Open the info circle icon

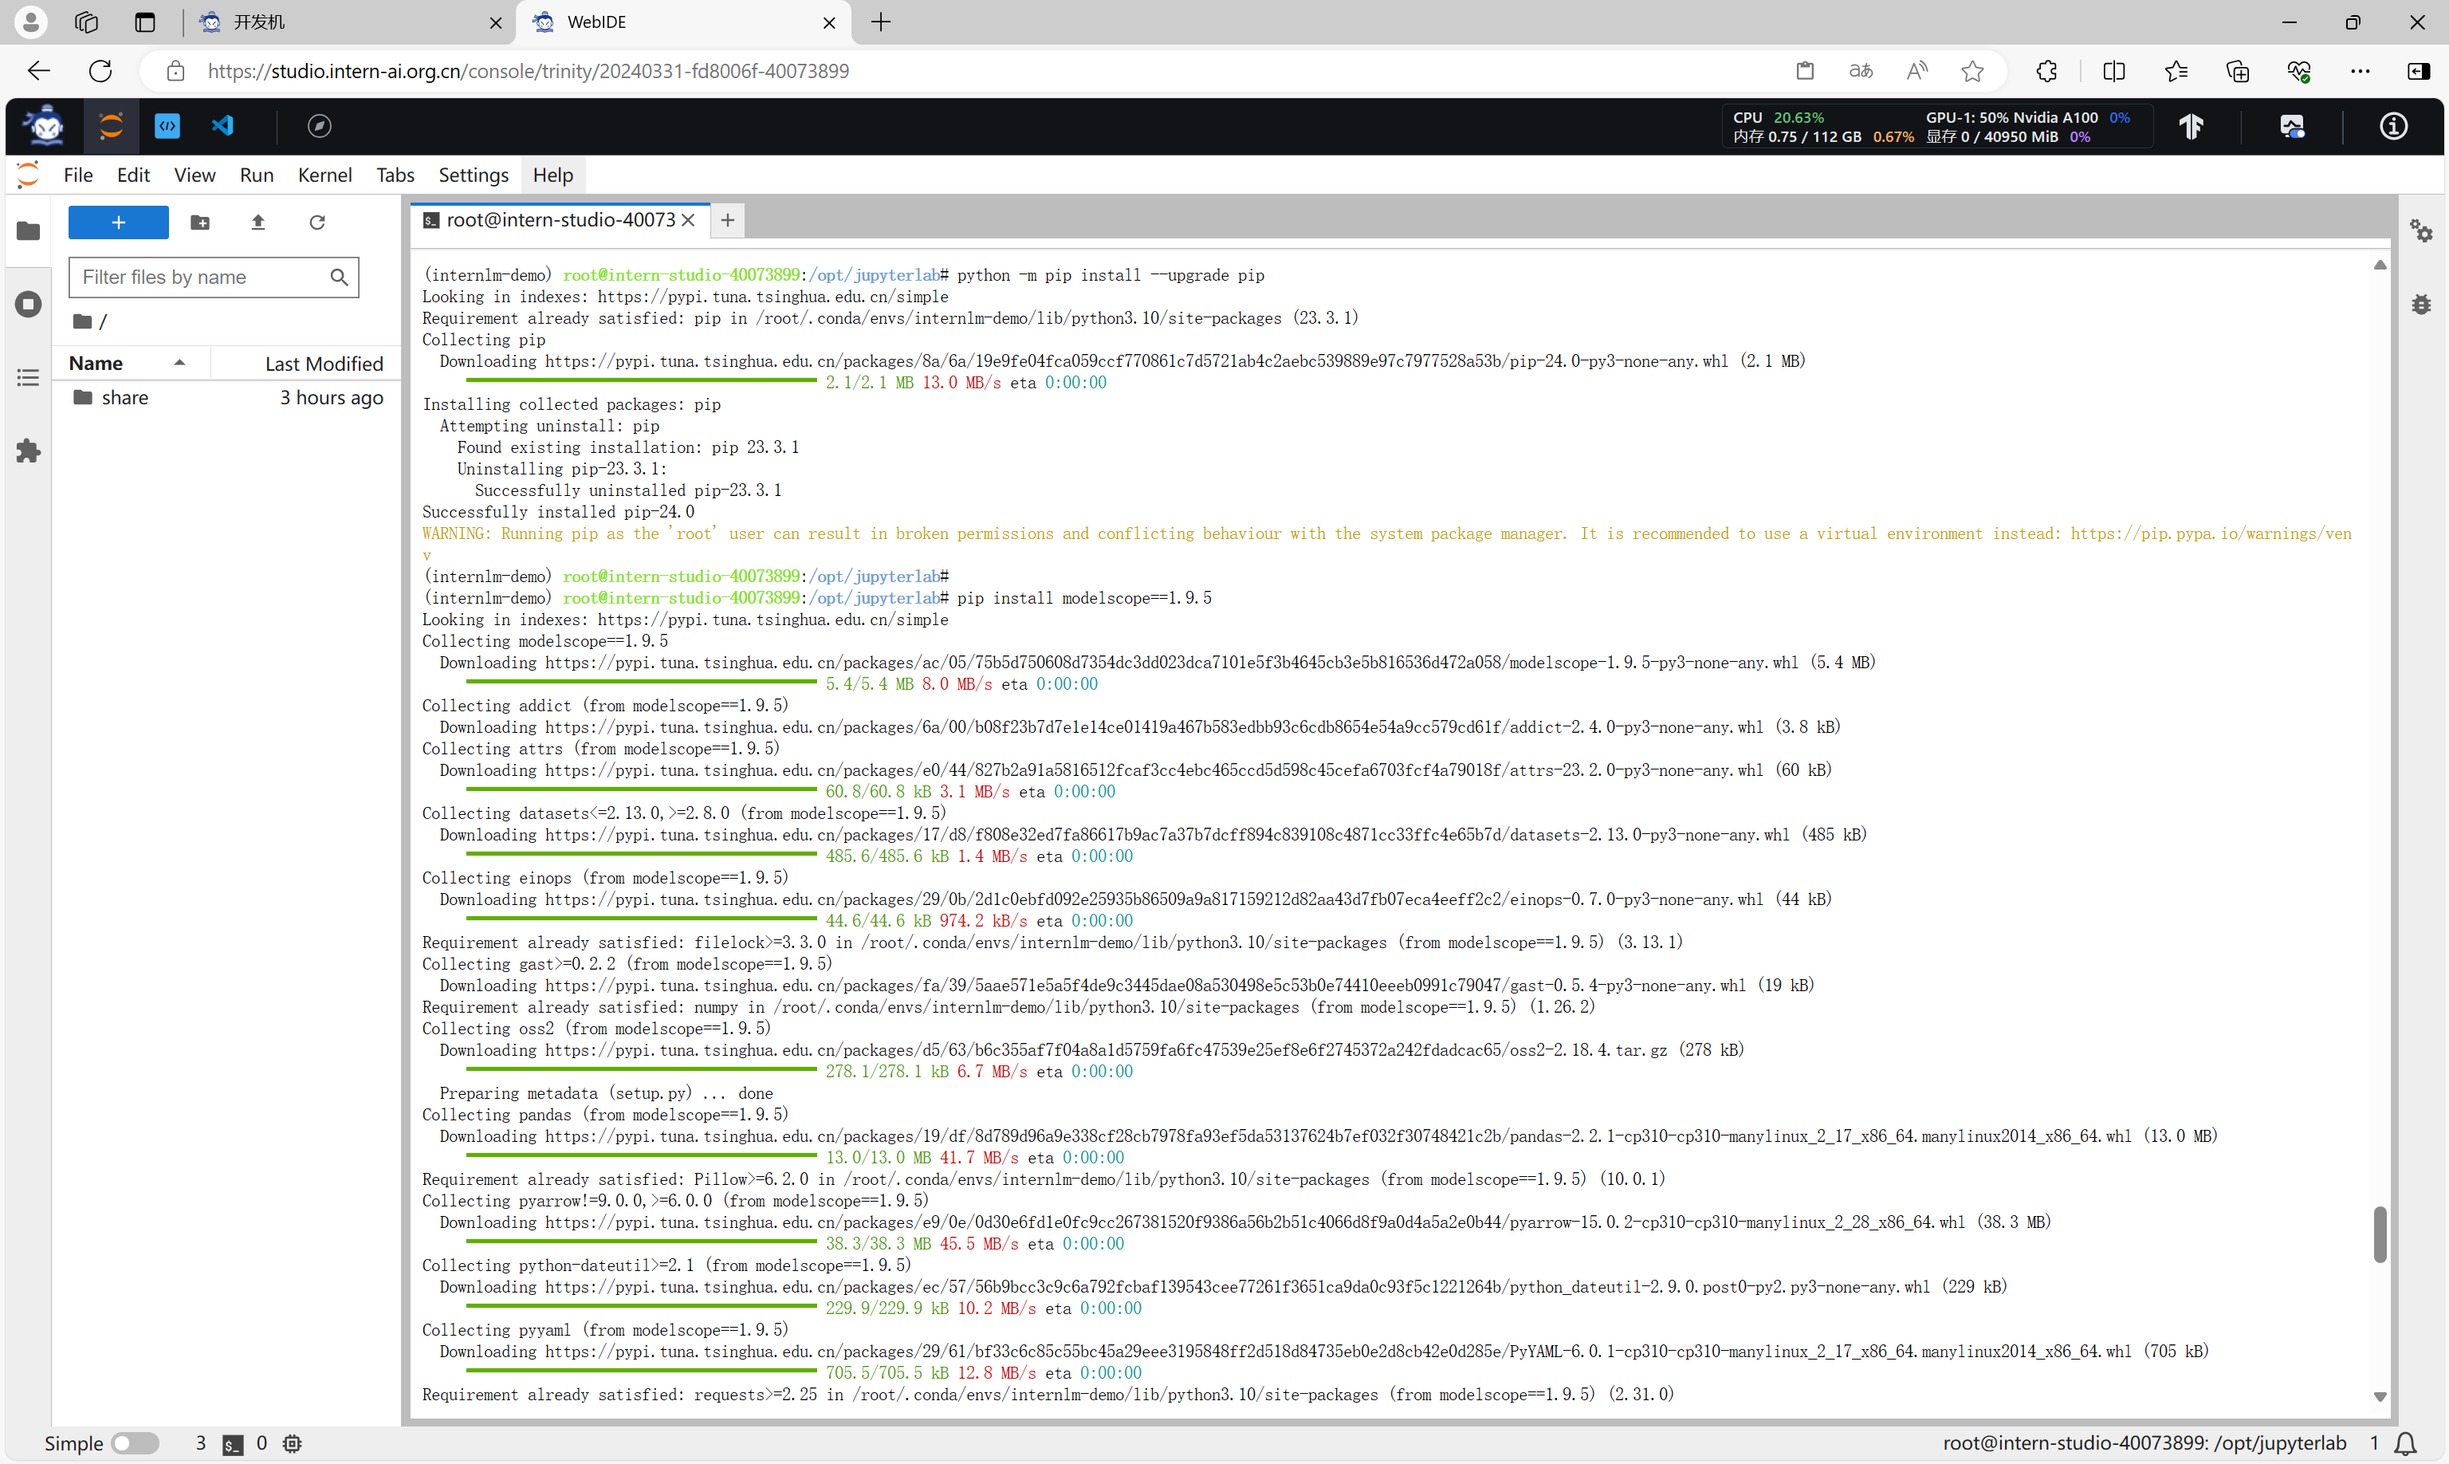(2394, 126)
